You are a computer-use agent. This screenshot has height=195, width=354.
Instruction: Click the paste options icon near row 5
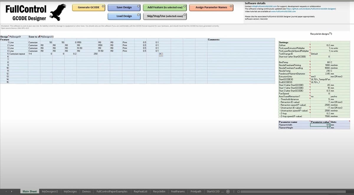coord(161,54)
